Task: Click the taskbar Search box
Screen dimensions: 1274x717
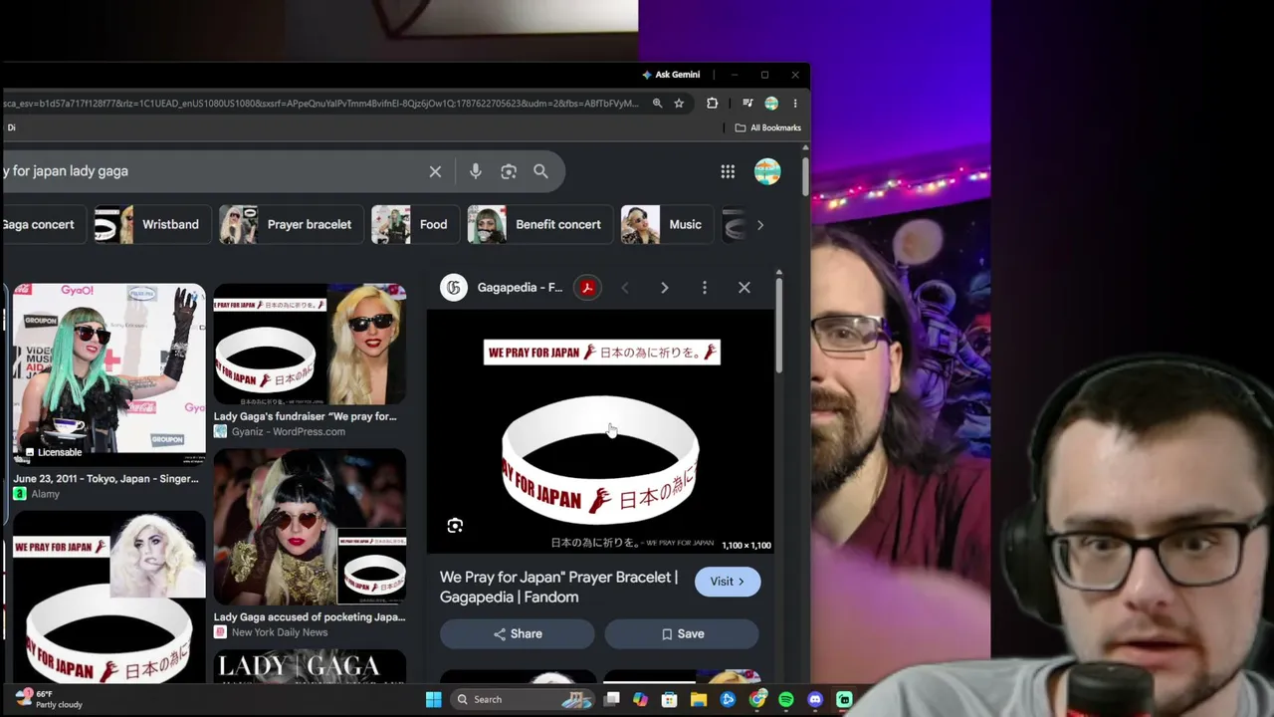Action: [521, 700]
